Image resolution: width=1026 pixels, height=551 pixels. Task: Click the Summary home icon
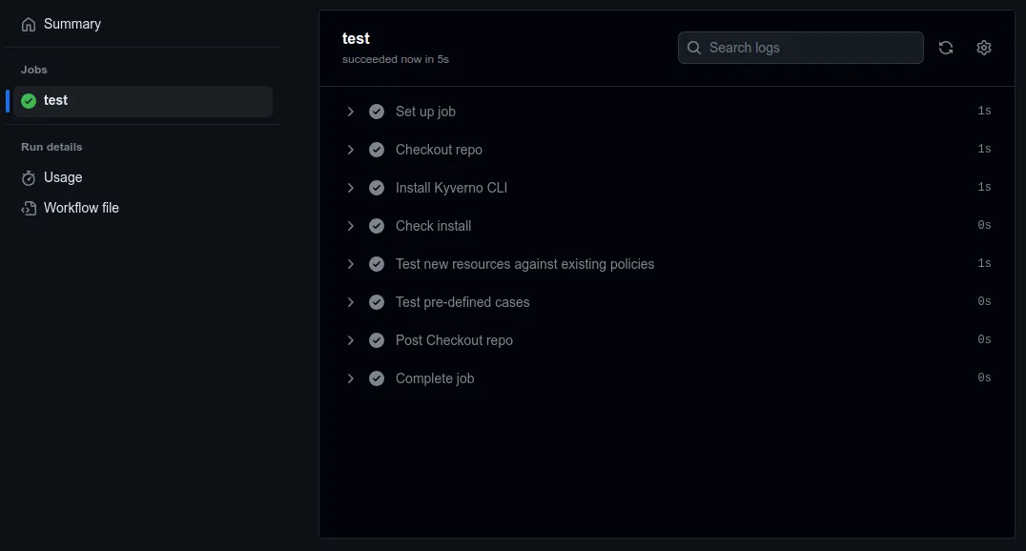29,24
